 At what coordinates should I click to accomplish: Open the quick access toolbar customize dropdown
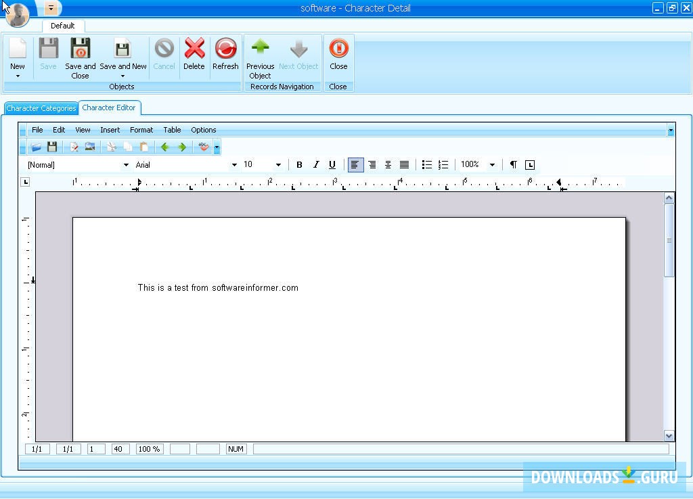pos(51,8)
